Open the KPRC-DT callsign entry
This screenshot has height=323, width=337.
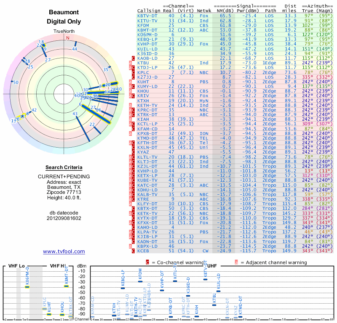147,110
